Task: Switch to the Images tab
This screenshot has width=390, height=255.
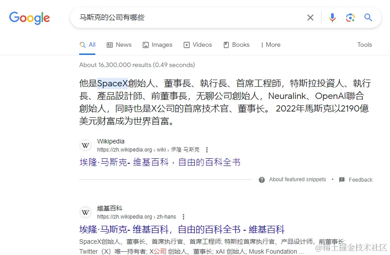Action: point(157,45)
